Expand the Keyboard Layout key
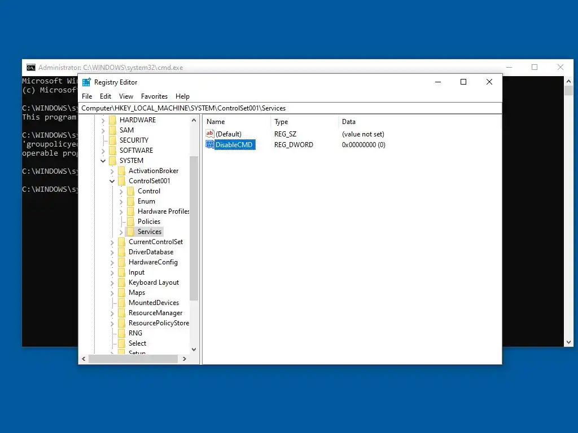Screen dimensions: 578x433 click(112, 283)
